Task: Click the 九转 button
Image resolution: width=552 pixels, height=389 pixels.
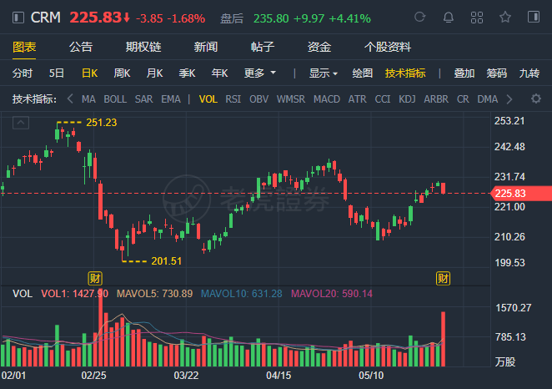Action: tap(529, 73)
